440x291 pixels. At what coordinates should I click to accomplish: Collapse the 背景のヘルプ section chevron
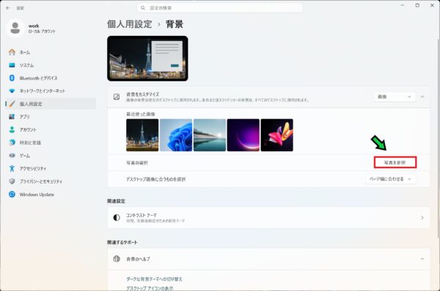pyautogui.click(x=422, y=259)
